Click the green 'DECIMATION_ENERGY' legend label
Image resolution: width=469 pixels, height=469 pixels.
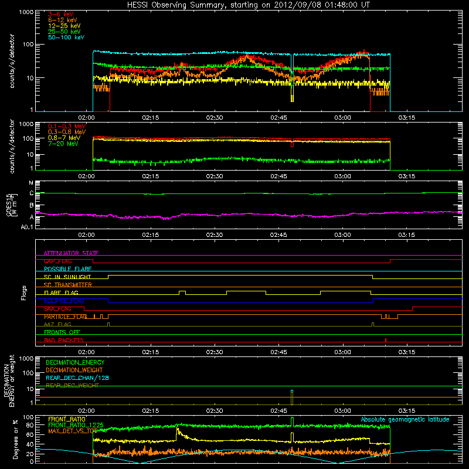click(75, 362)
